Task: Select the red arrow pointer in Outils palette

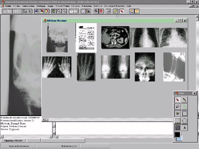Action: [178, 100]
